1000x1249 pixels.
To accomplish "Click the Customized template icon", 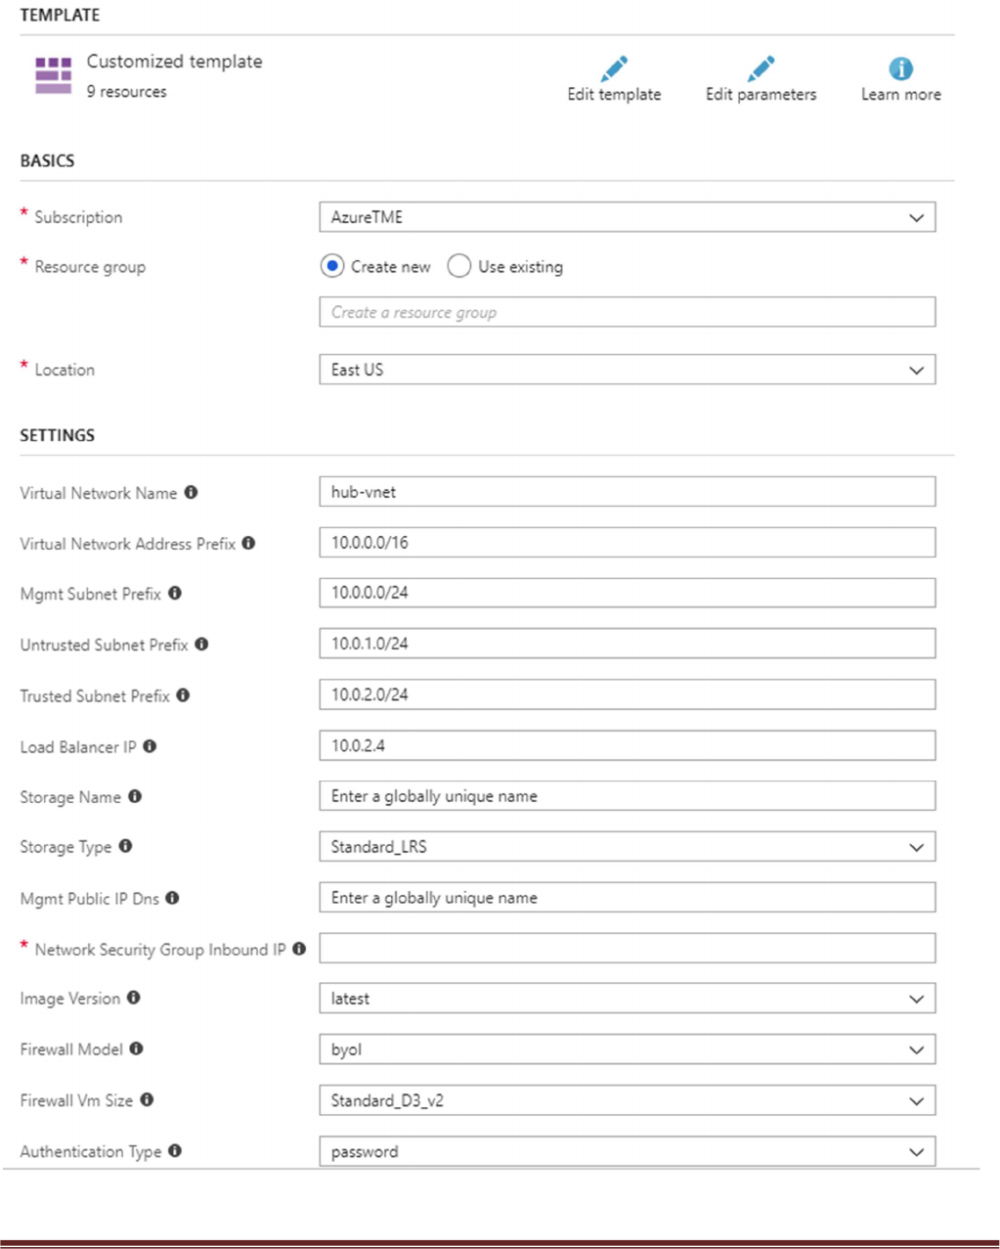I will pyautogui.click(x=54, y=75).
